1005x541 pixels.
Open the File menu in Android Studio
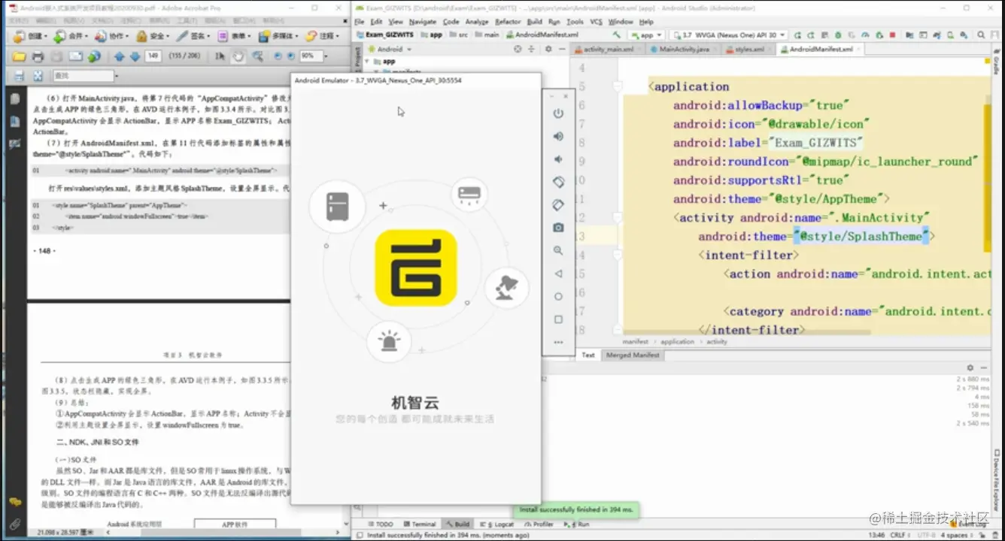pos(360,22)
